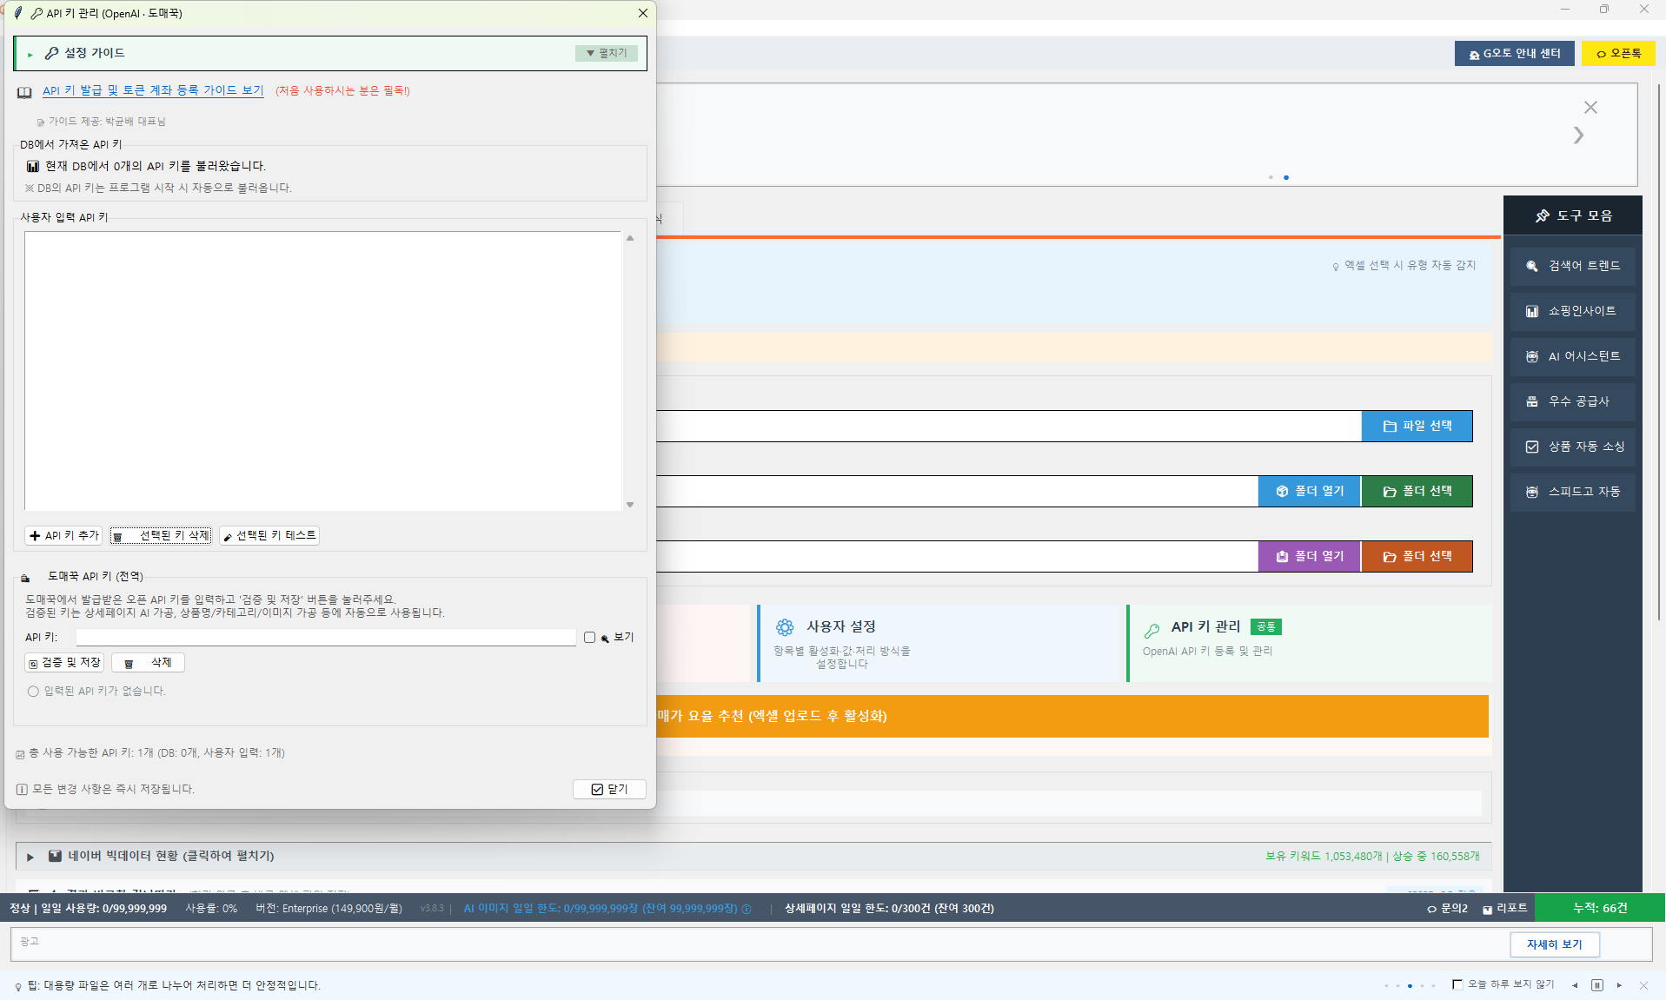
Task: Click the orange 매가 요율 추천 banner
Action: pyautogui.click(x=1072, y=717)
